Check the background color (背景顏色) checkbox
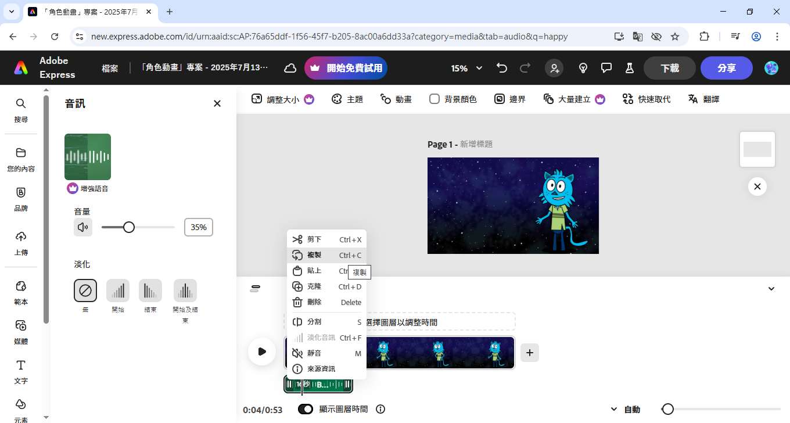 tap(435, 99)
